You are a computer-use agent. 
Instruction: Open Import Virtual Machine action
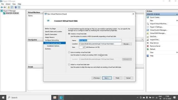159,24
